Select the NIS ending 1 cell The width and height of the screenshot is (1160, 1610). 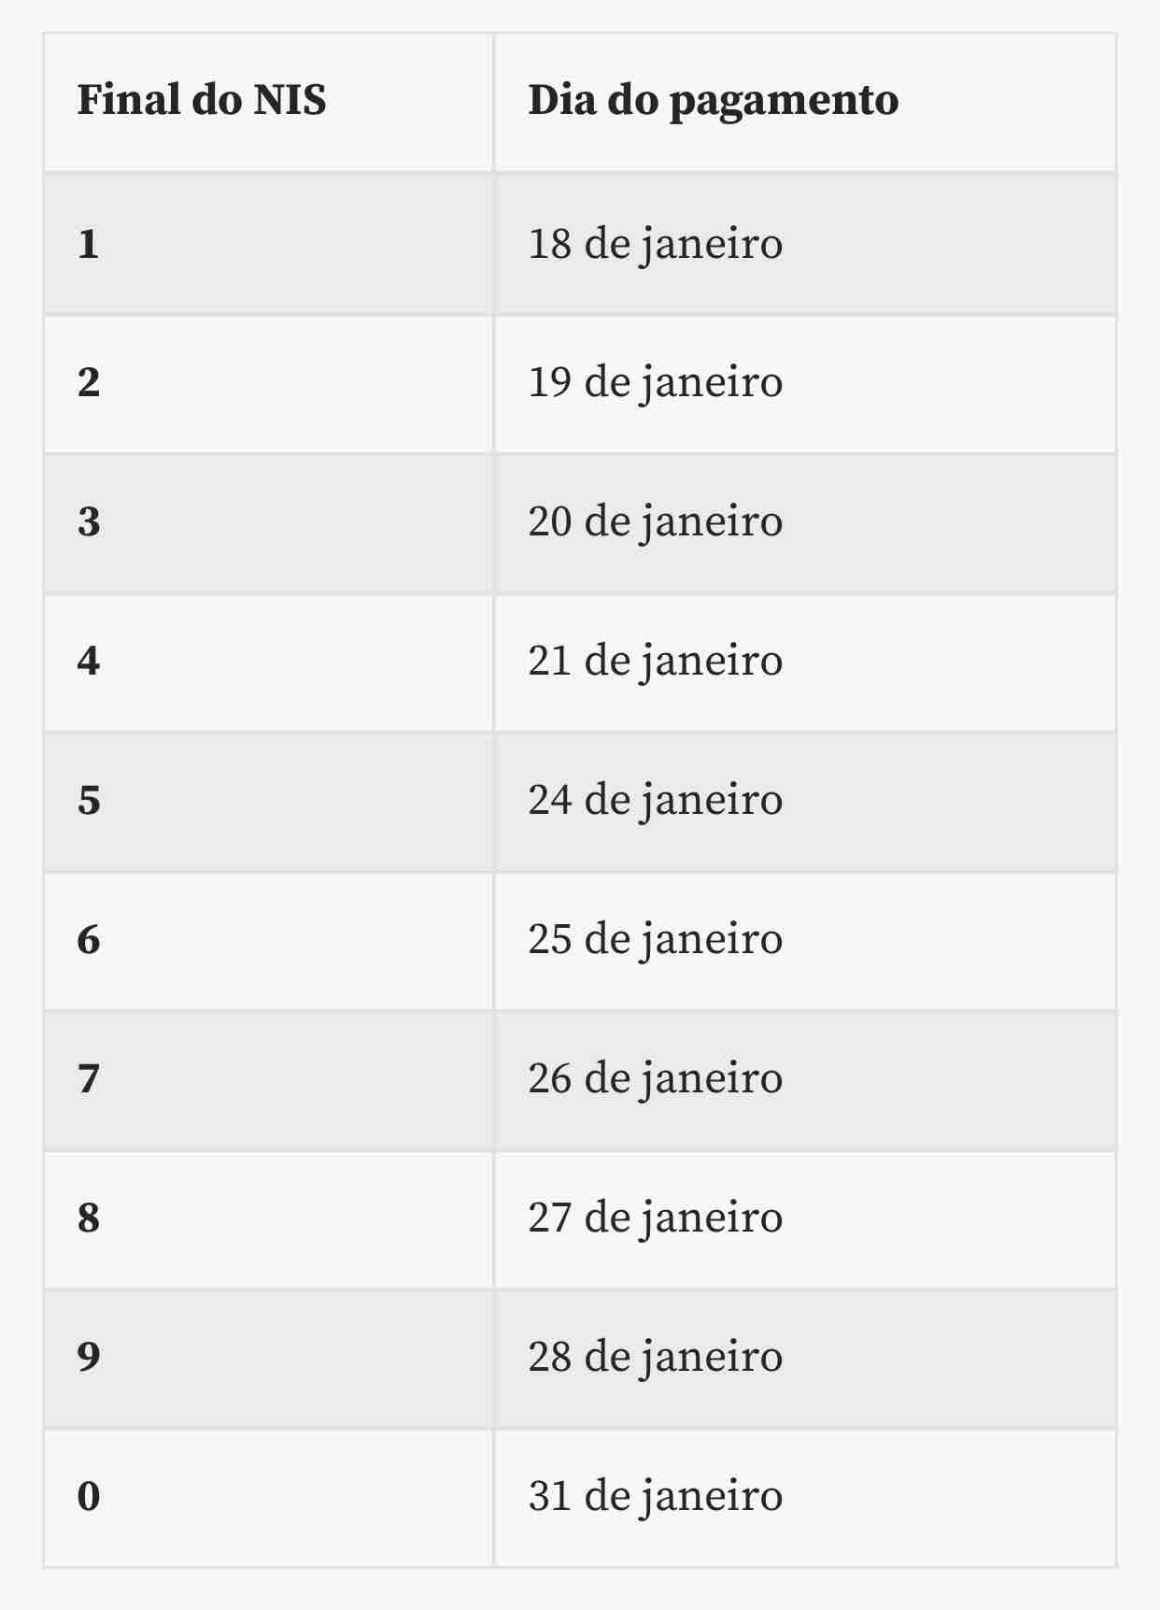click(x=268, y=244)
